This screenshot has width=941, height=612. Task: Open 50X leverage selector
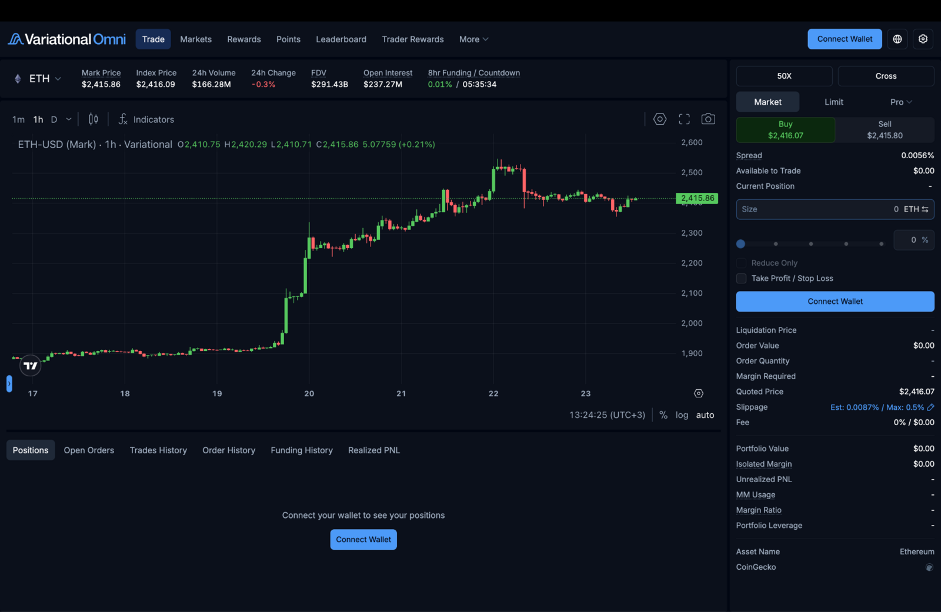click(x=784, y=76)
